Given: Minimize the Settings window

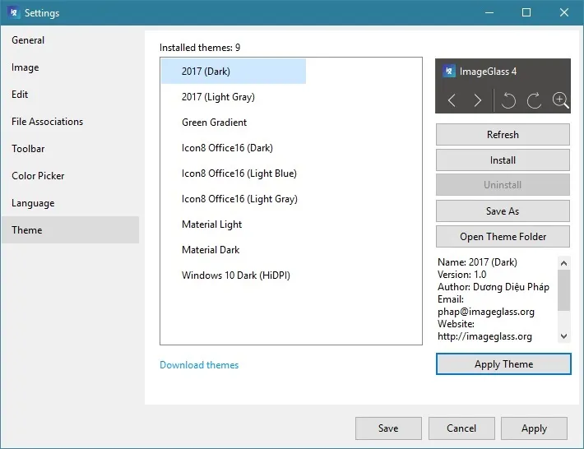Looking at the screenshot, I should (489, 12).
